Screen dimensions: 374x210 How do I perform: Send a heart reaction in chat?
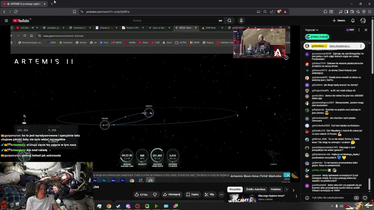point(365,198)
